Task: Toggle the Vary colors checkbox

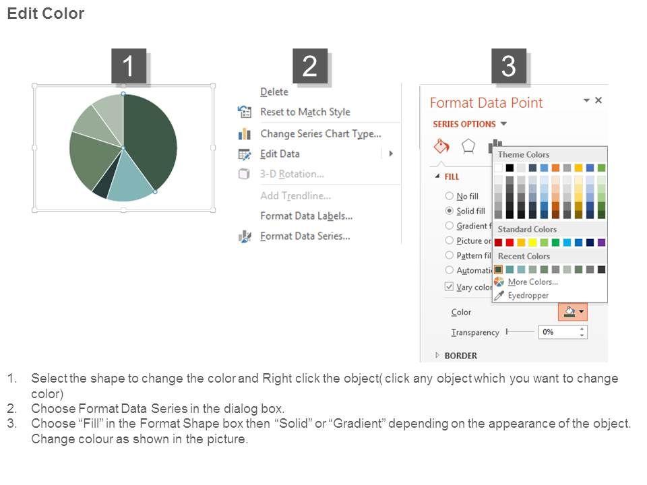Action: click(449, 286)
